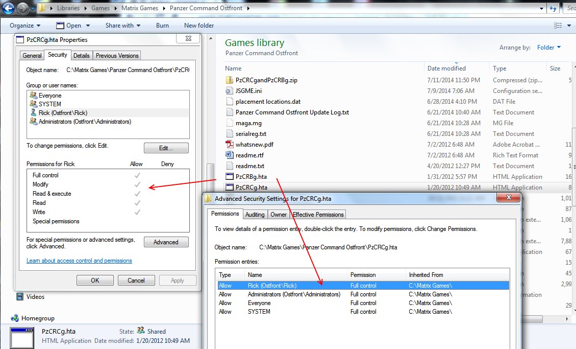Screen dimensions: 576x349
Task: Switch to the General tab
Action: [x=32, y=56]
